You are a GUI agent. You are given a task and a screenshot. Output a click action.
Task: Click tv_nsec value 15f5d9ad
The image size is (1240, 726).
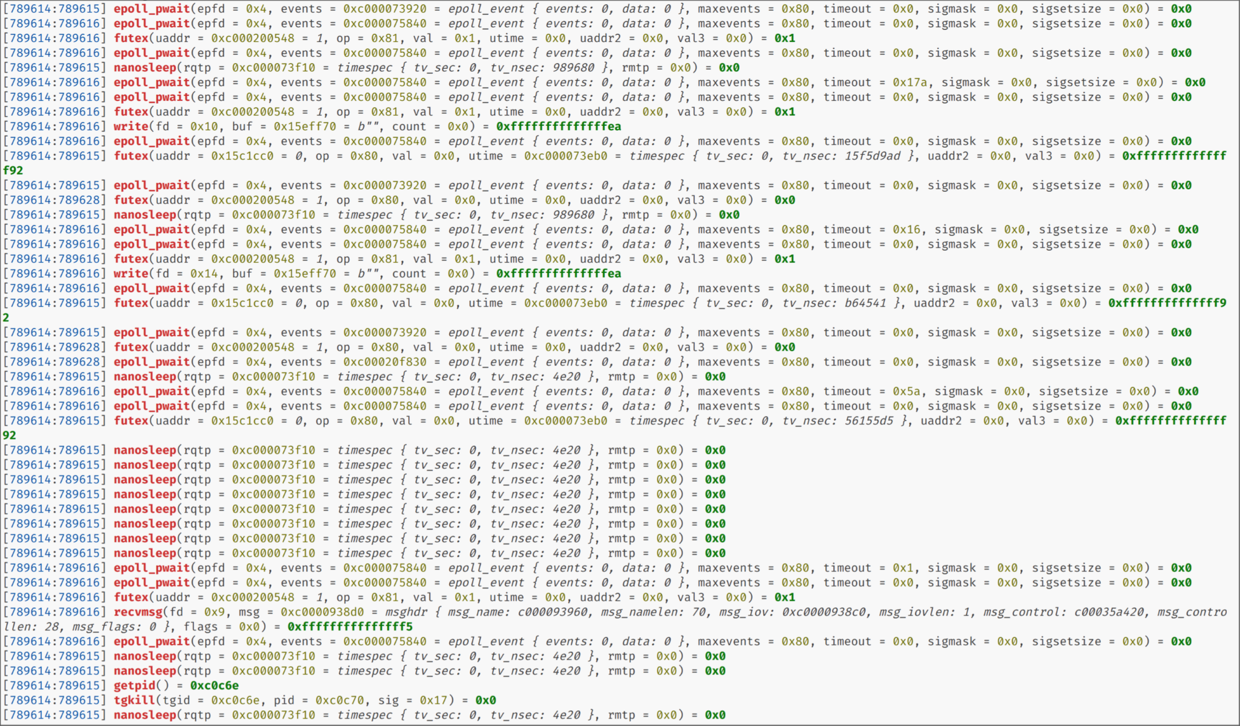[x=872, y=156]
